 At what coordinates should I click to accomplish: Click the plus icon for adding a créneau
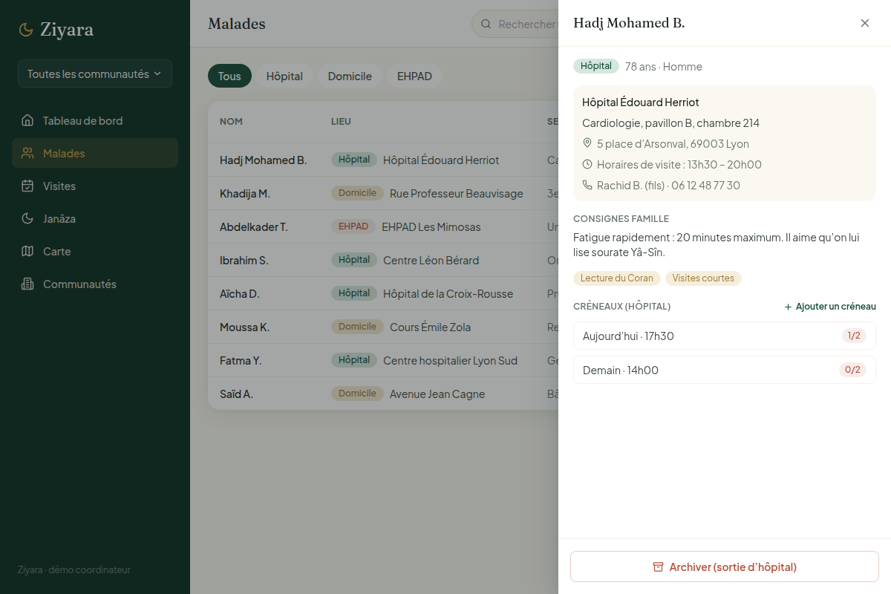788,307
